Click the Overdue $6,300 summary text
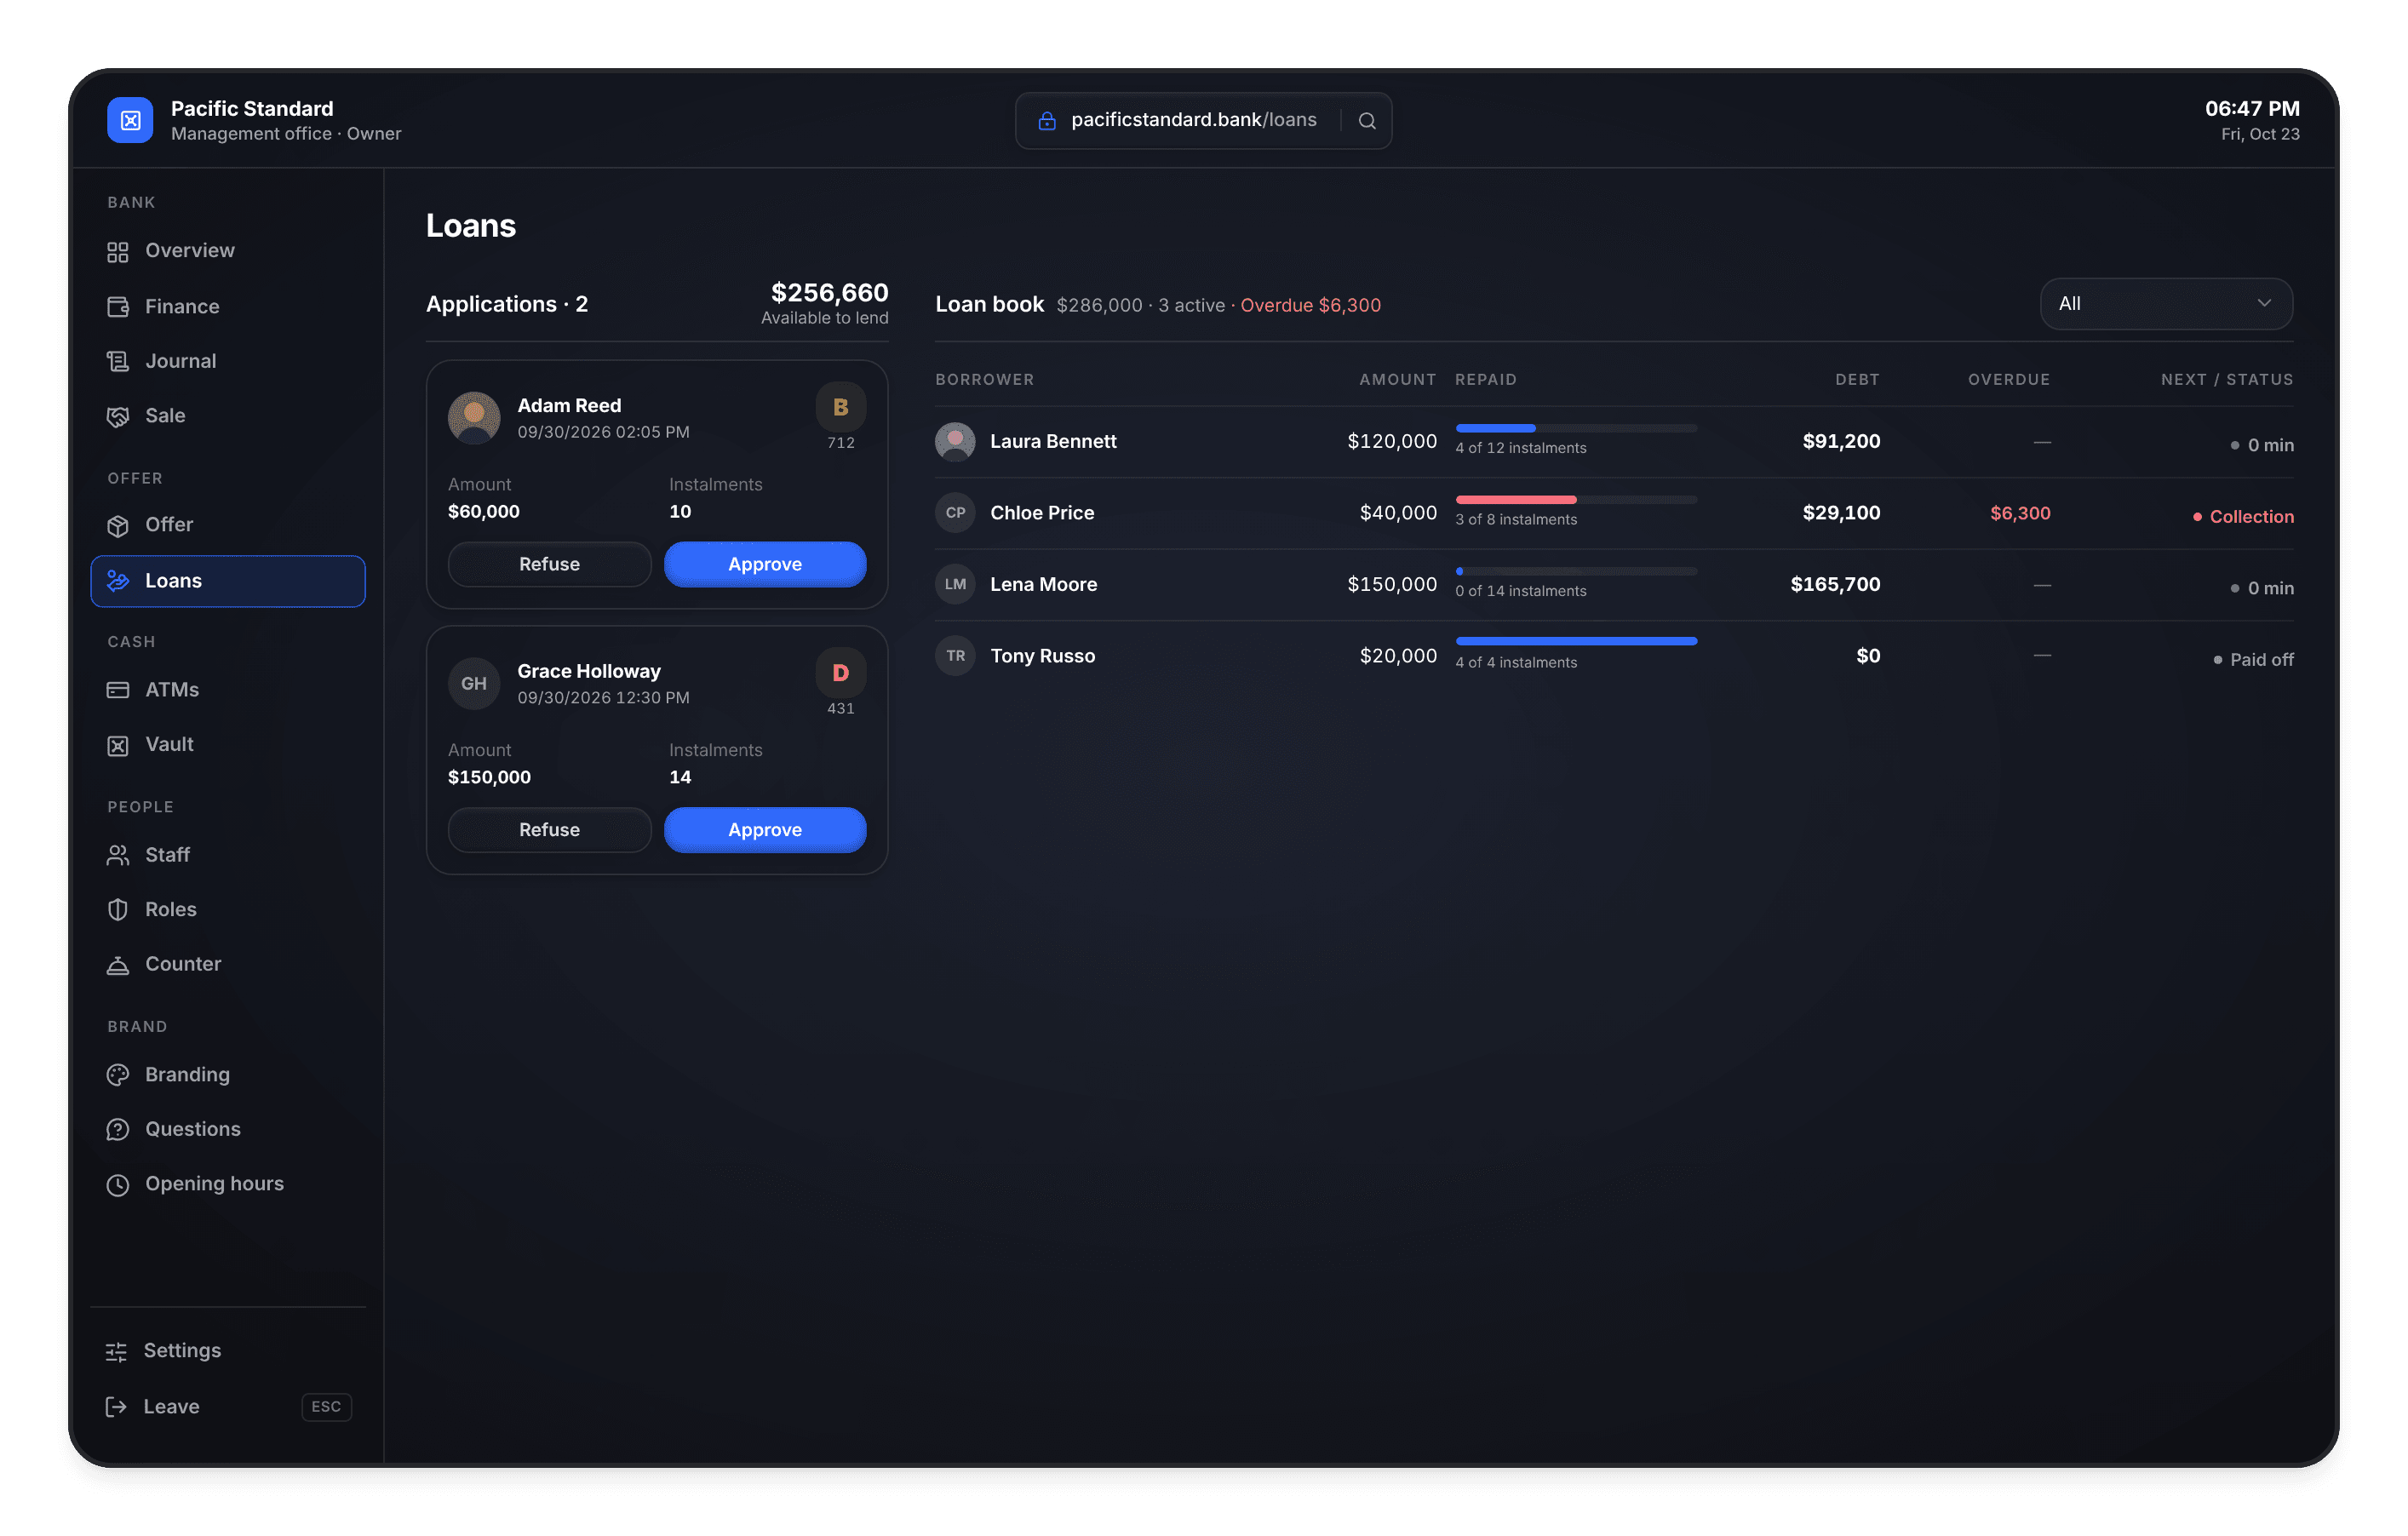Viewport: 2408px width, 1536px height. pos(1310,305)
